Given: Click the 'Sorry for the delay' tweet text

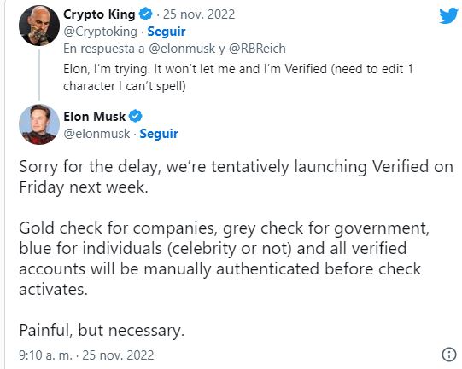Looking at the screenshot, I should [236, 176].
